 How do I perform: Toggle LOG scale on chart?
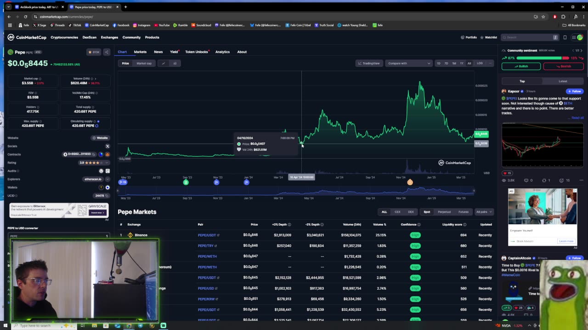click(x=480, y=63)
